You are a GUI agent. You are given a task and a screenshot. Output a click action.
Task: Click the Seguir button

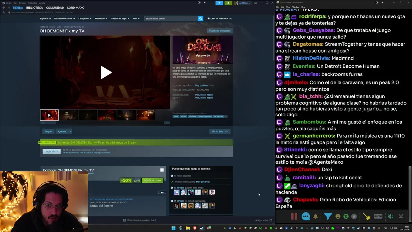pos(48,131)
